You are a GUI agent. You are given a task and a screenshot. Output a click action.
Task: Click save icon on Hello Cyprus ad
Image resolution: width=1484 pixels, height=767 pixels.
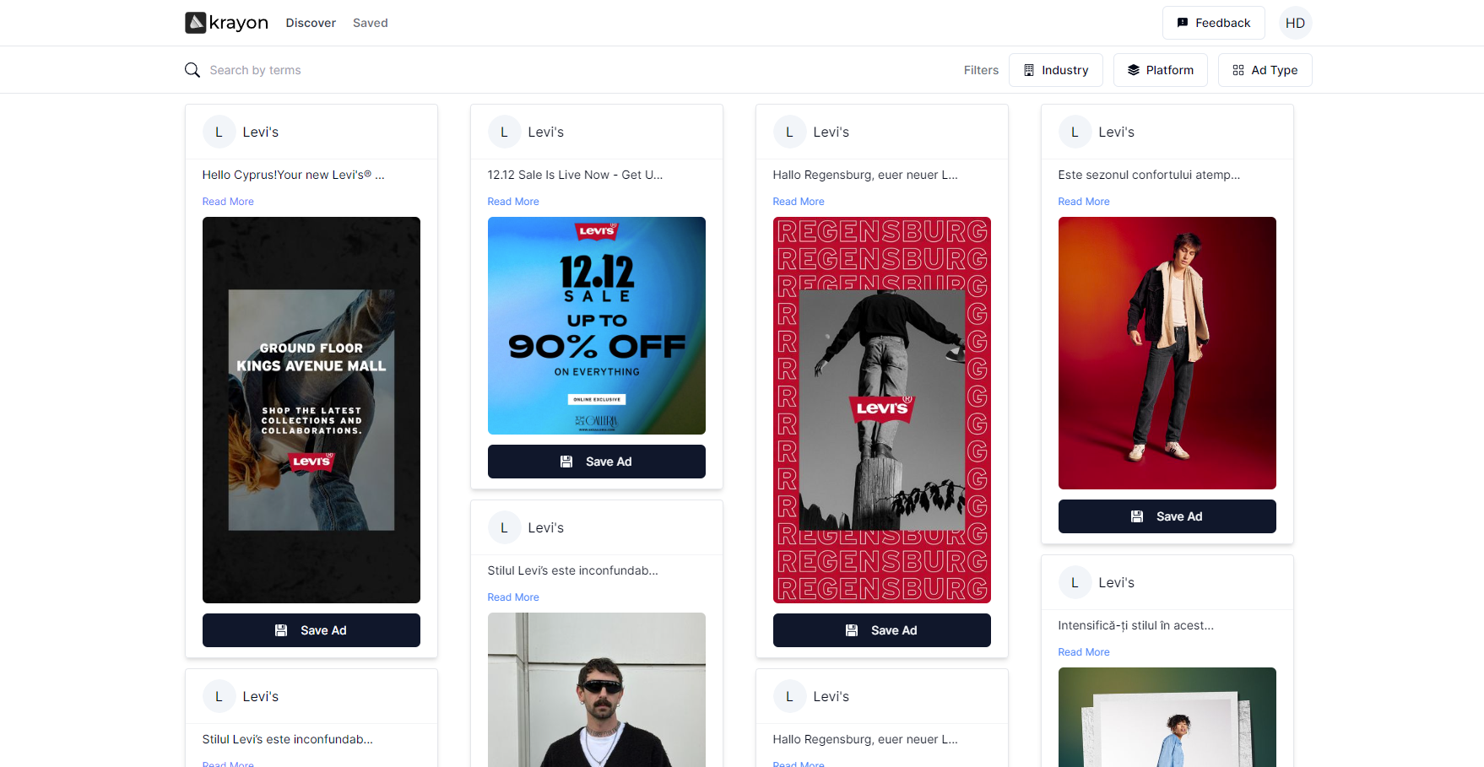pos(281,630)
